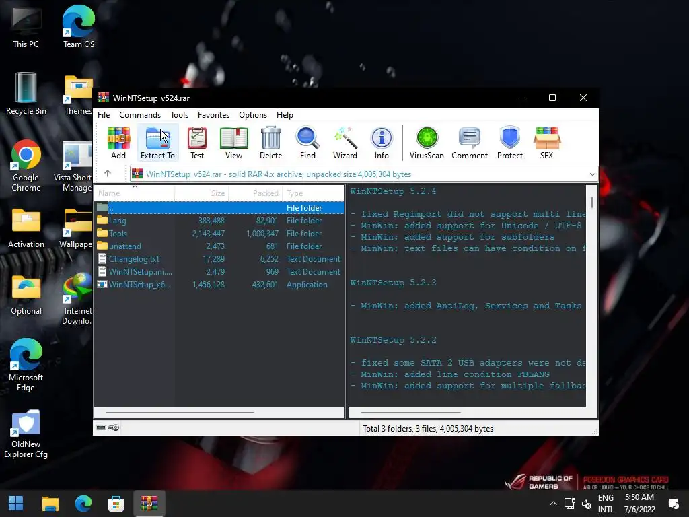Show archive Info

point(382,143)
